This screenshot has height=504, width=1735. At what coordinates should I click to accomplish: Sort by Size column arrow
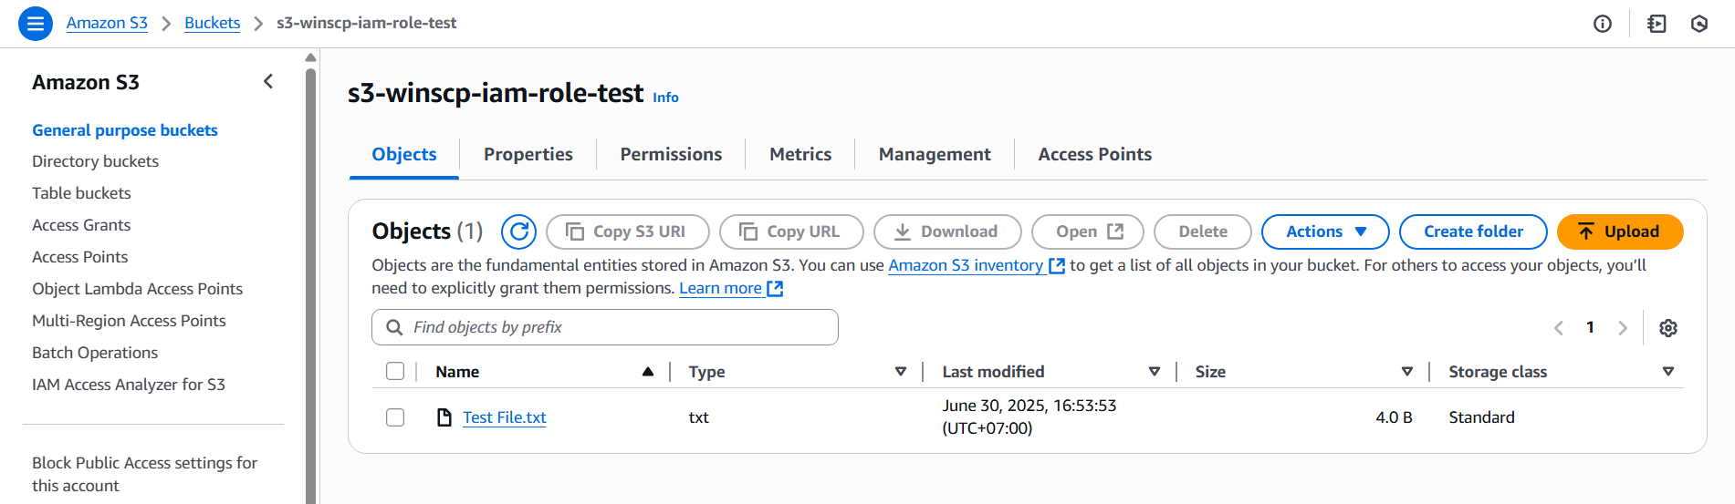[x=1407, y=372]
